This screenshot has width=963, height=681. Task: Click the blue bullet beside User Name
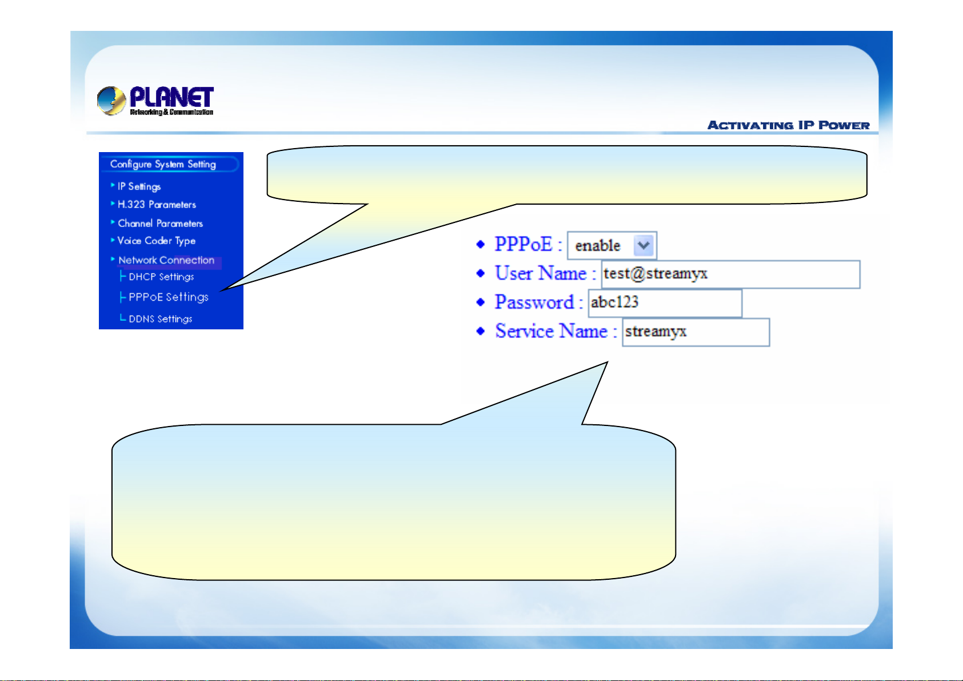pyautogui.click(x=481, y=273)
